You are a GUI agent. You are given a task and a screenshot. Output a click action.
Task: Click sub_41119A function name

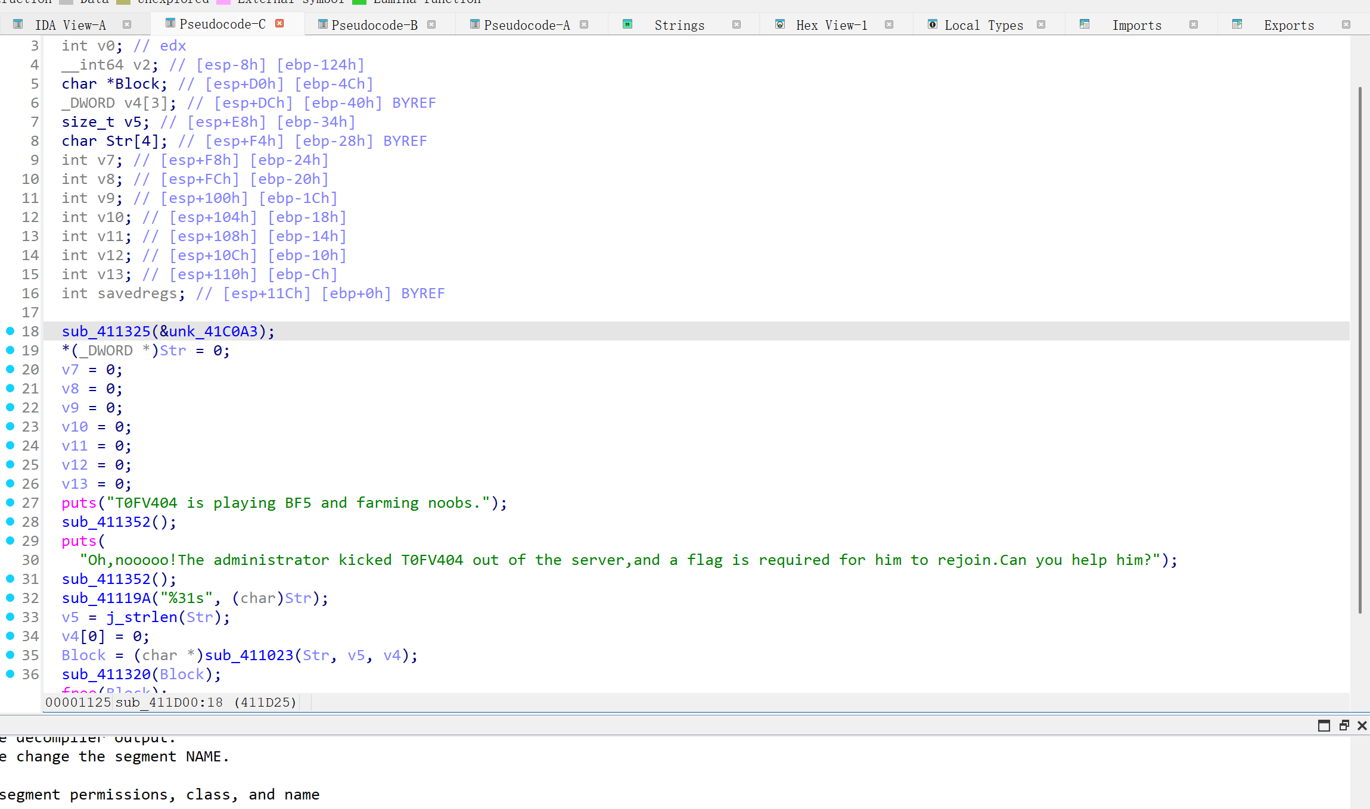(x=106, y=598)
